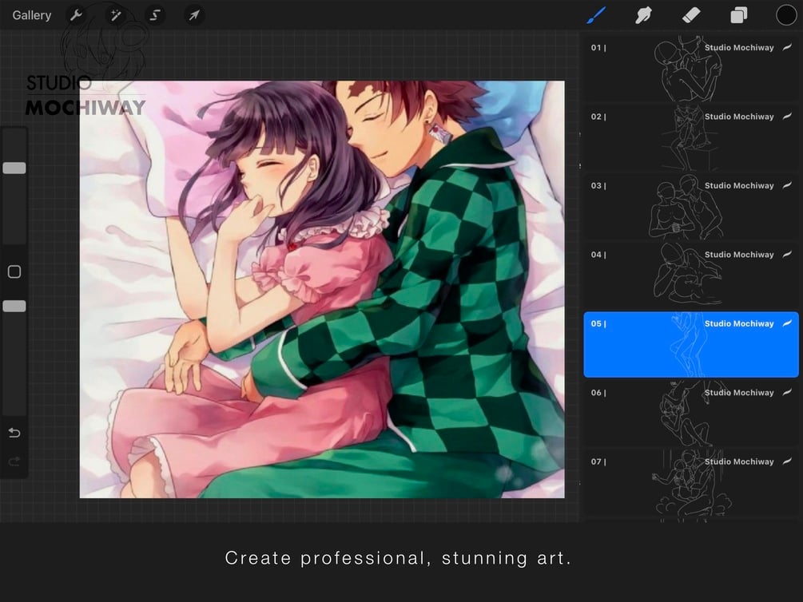
Task: Click the stroke icon on brush 02
Action: pos(787,117)
